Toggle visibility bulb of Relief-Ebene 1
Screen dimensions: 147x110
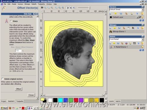click(x=142, y=47)
